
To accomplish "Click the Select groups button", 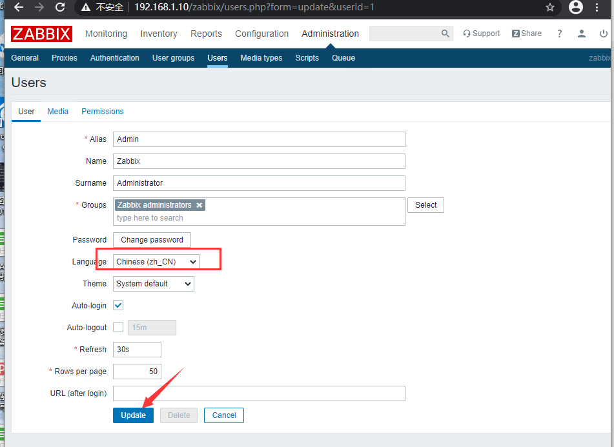I will (425, 205).
